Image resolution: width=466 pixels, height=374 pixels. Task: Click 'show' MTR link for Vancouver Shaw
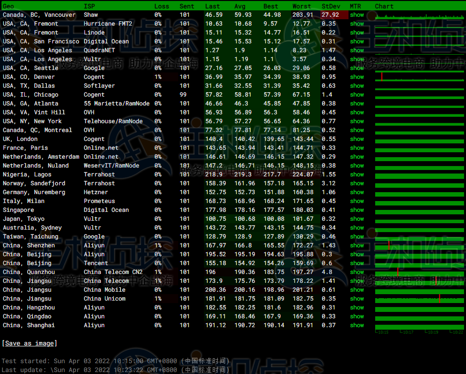tap(356, 15)
